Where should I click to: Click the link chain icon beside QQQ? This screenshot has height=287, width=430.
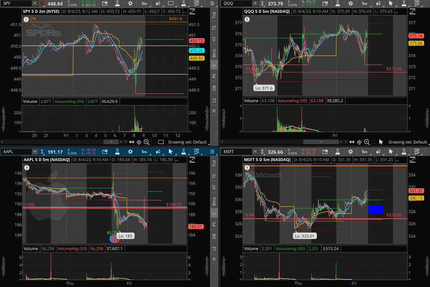(262, 4)
